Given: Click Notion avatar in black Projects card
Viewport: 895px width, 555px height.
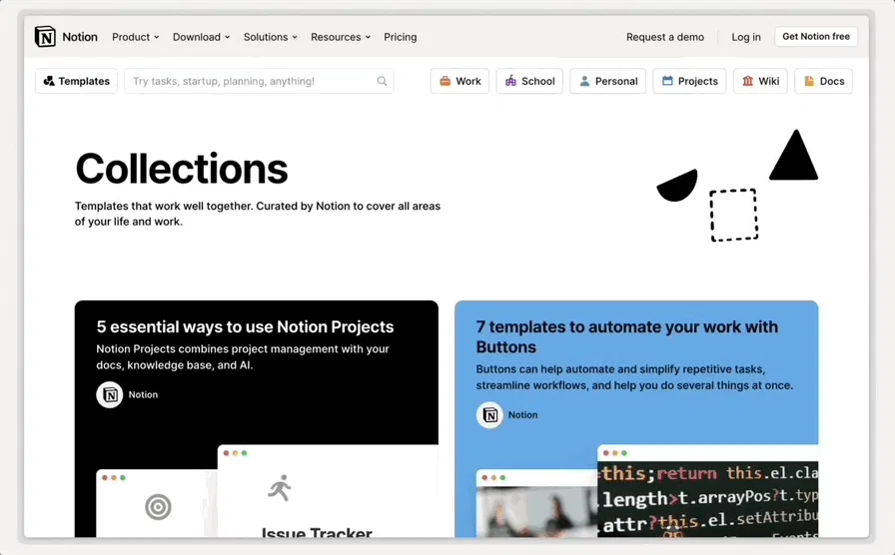Looking at the screenshot, I should [x=110, y=394].
